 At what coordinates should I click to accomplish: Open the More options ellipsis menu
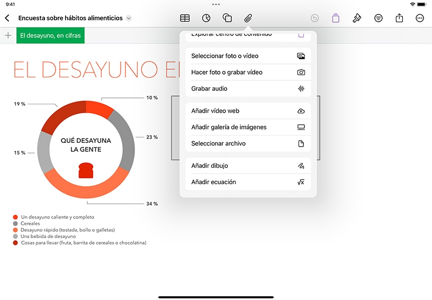(x=420, y=18)
